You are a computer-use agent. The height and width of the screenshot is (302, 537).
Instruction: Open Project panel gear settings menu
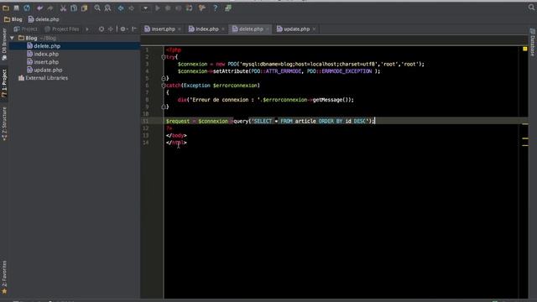[x=123, y=29]
